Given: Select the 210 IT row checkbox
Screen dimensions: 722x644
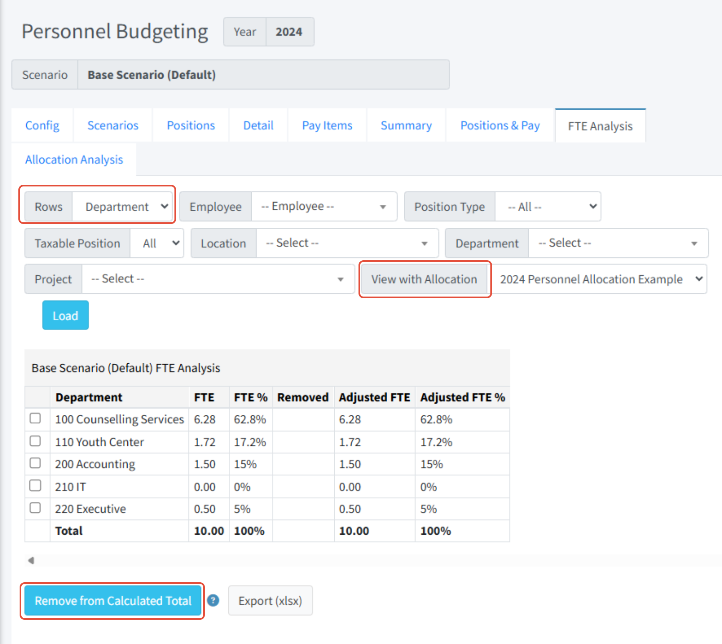Looking at the screenshot, I should click(35, 486).
